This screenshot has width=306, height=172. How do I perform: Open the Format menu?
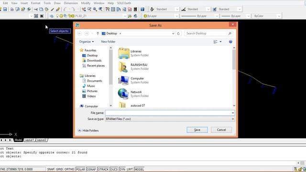(35, 3)
